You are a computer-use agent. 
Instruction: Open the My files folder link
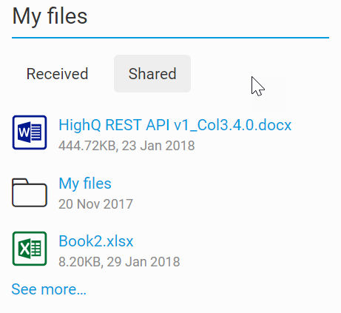point(85,184)
